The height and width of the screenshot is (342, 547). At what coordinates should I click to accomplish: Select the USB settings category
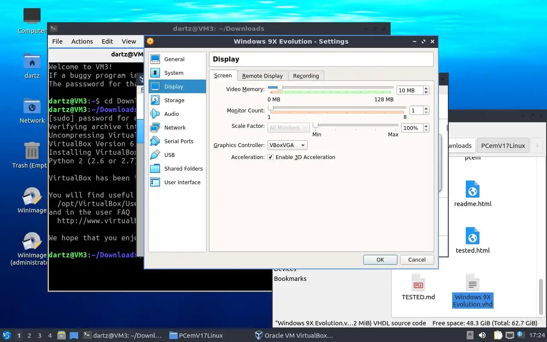(177, 155)
